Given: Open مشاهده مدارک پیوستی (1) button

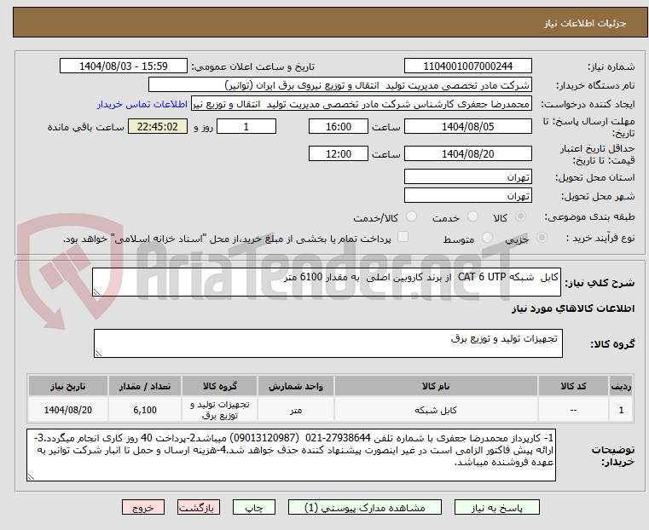Looking at the screenshot, I should tap(365, 508).
